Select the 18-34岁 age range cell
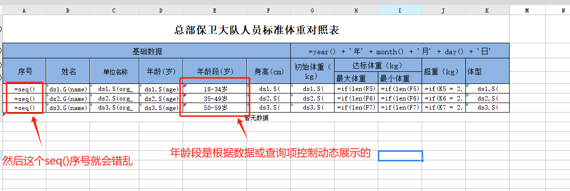The width and height of the screenshot is (570, 191). (x=215, y=88)
